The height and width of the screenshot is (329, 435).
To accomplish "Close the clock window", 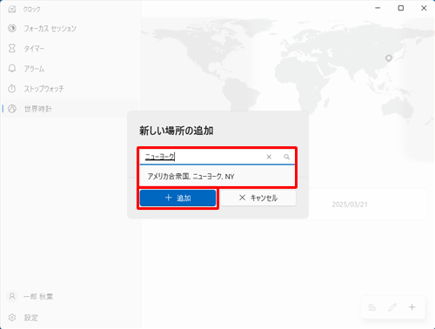I will click(424, 8).
